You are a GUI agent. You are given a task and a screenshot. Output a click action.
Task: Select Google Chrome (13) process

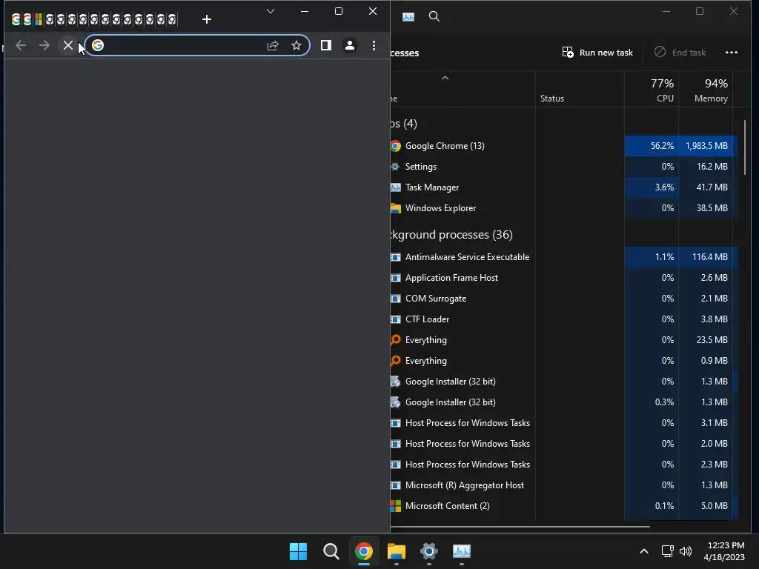click(x=564, y=146)
